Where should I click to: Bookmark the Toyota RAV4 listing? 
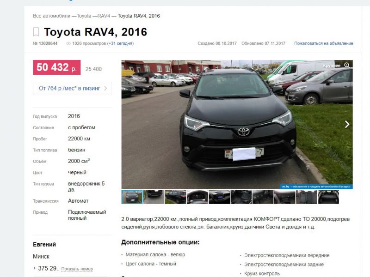click(36, 32)
